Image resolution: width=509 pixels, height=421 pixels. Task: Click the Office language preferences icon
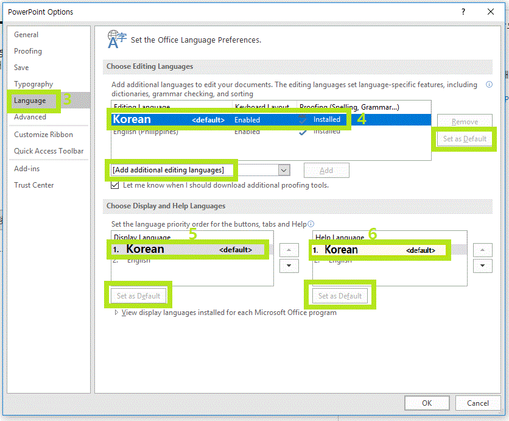pos(116,40)
